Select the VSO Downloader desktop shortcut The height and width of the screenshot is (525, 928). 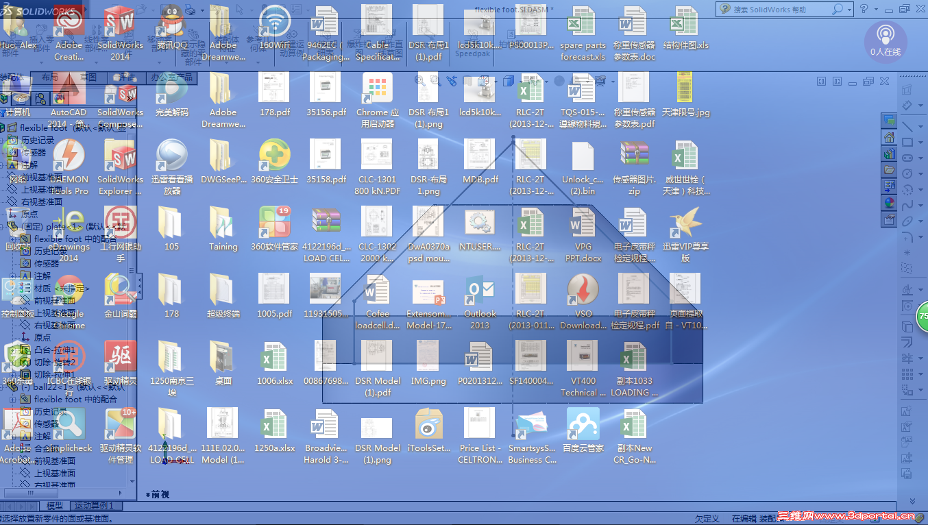pos(583,302)
